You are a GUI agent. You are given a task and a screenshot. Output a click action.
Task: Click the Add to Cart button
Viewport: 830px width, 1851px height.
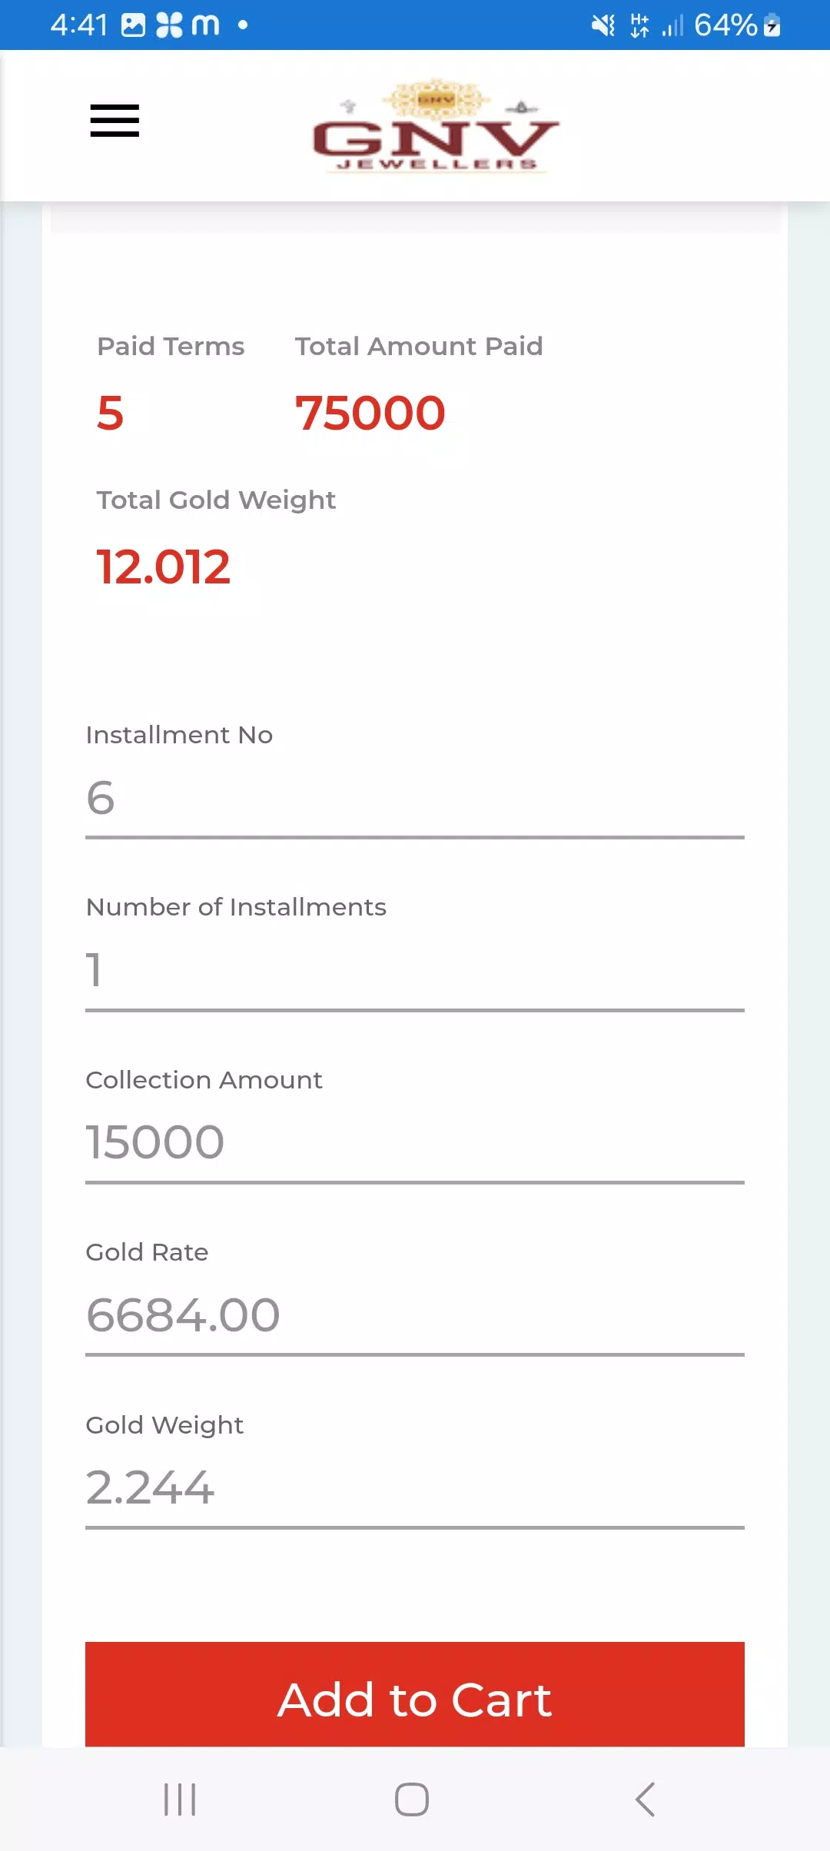[415, 1696]
